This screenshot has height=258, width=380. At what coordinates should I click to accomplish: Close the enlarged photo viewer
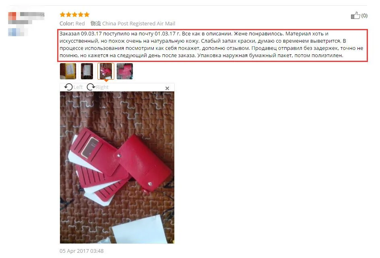167,88
